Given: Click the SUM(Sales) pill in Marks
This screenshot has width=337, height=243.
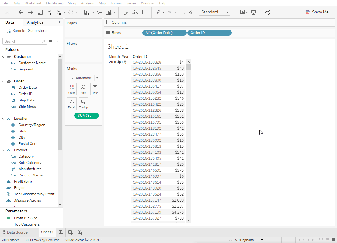Looking at the screenshot, I should click(86, 115).
